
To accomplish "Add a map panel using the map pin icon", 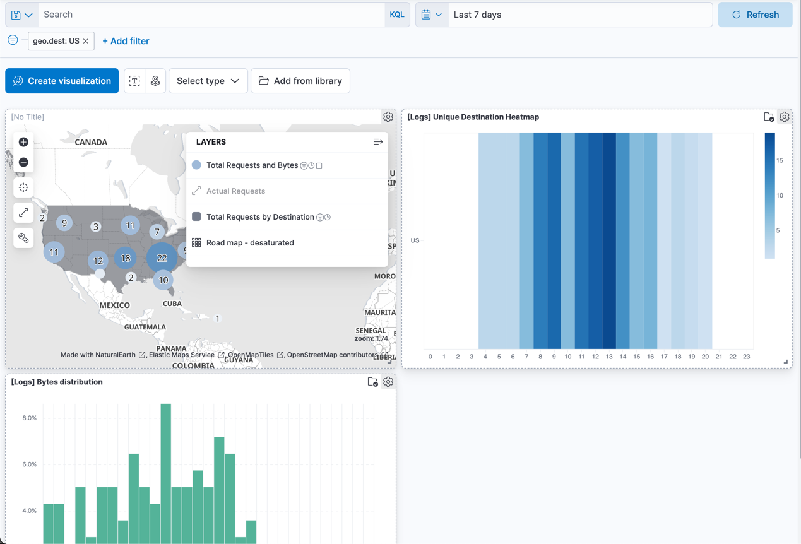I will pos(155,81).
